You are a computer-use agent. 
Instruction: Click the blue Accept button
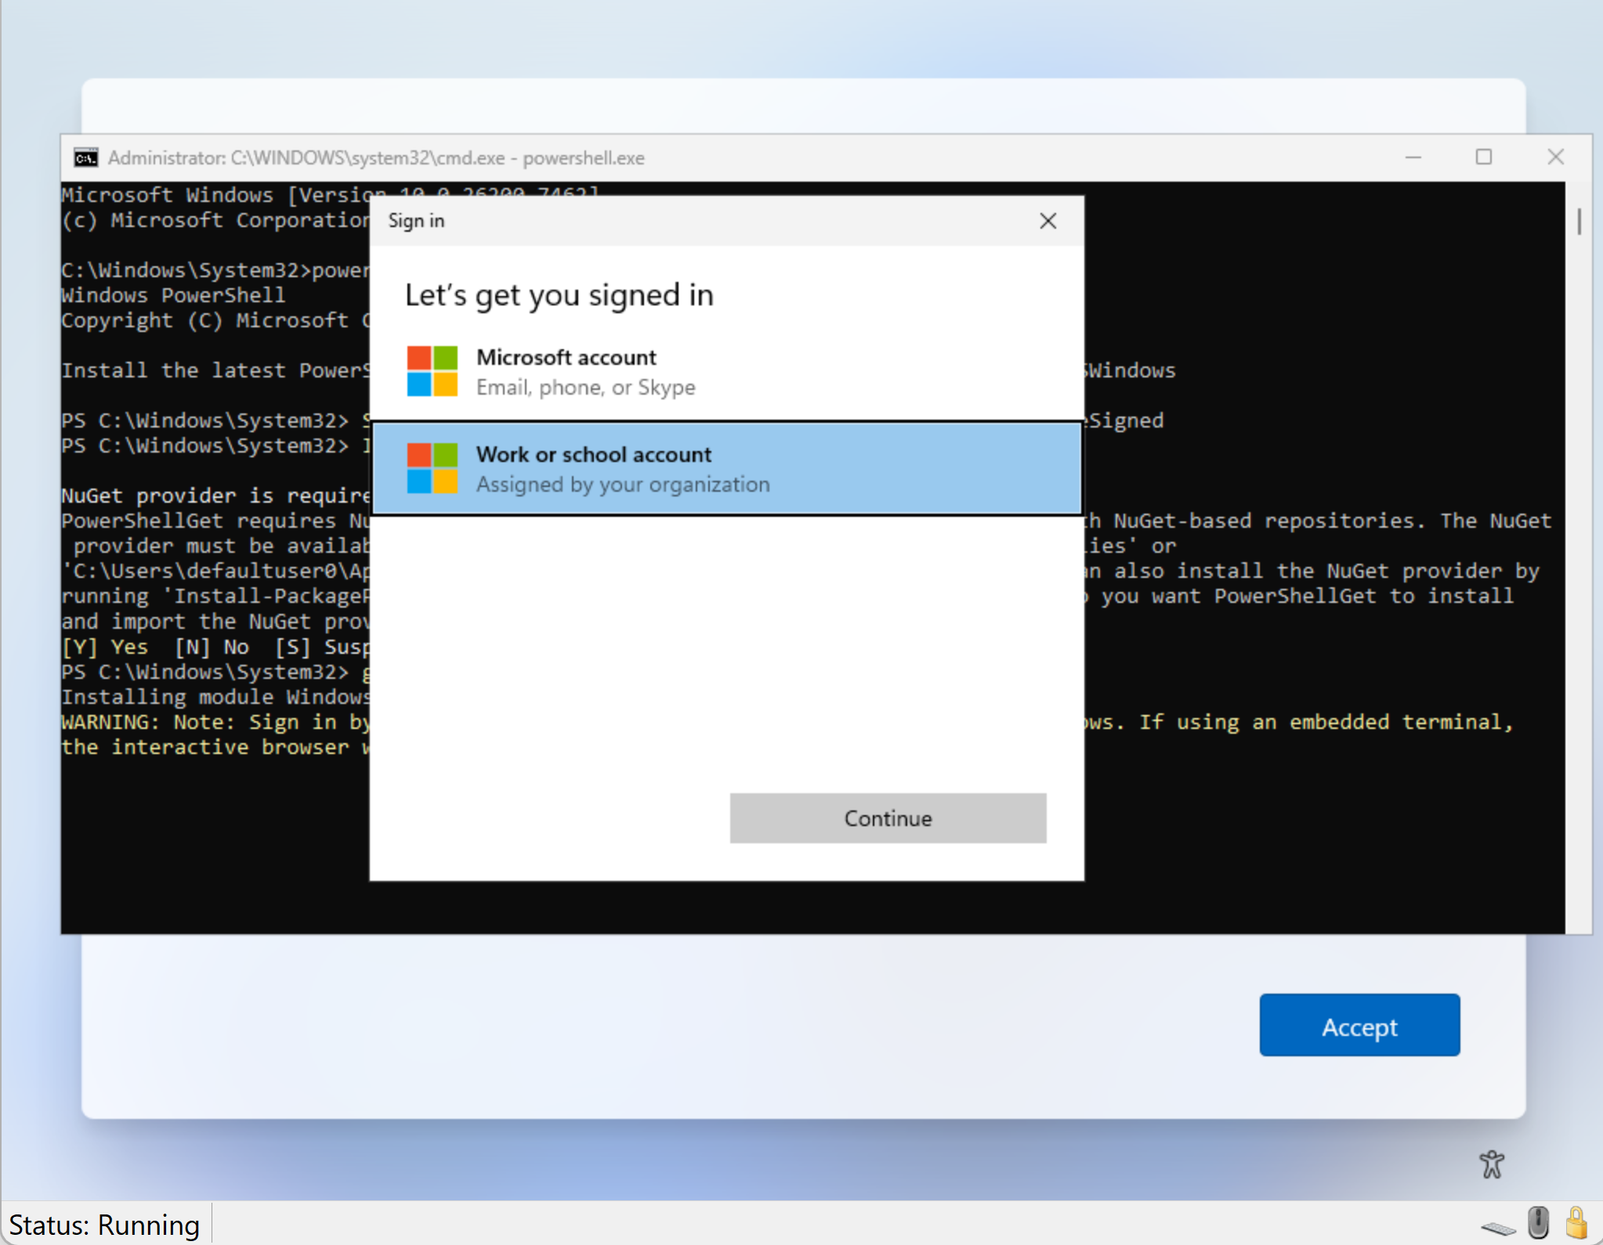point(1359,1026)
